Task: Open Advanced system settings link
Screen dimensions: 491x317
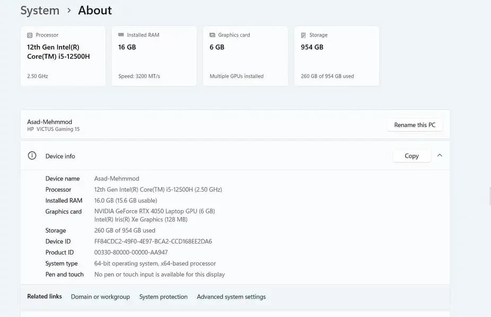Action: pyautogui.click(x=231, y=297)
